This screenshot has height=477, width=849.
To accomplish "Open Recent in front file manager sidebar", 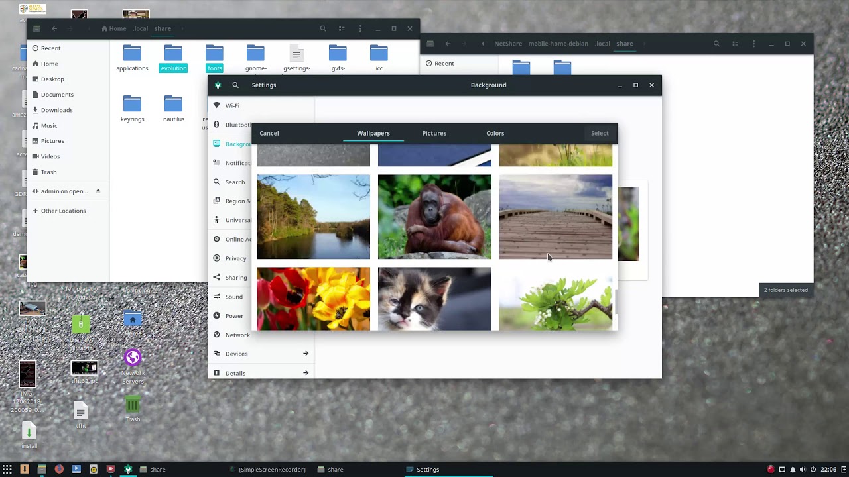I will 68,48.
